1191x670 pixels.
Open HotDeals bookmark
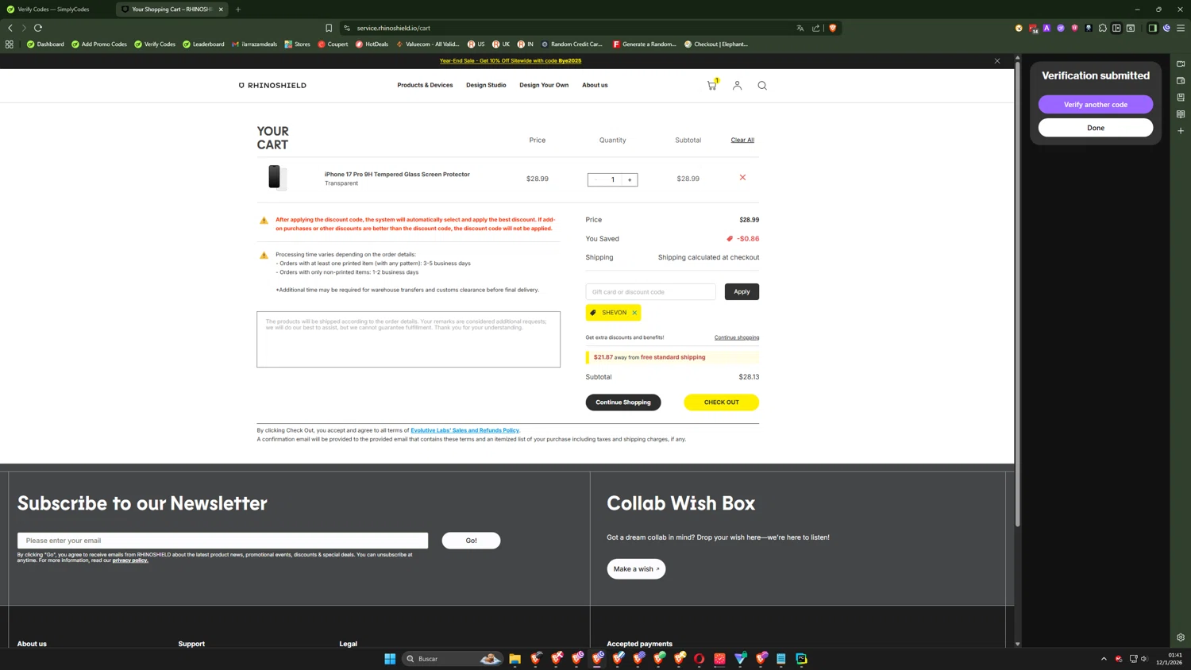[372, 44]
